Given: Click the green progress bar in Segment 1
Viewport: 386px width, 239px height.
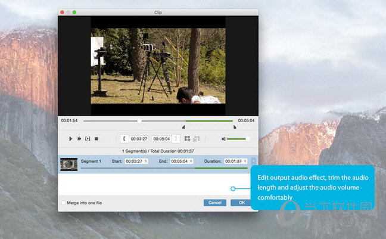Looking at the screenshot, I should 221,168.
